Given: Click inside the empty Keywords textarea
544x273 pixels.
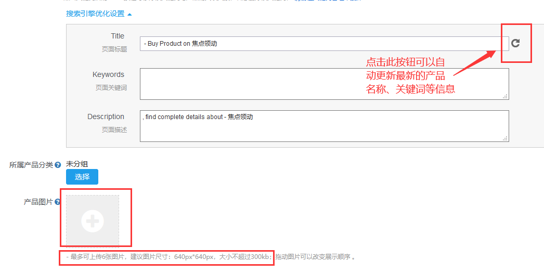Looking at the screenshot, I should pos(323,84).
